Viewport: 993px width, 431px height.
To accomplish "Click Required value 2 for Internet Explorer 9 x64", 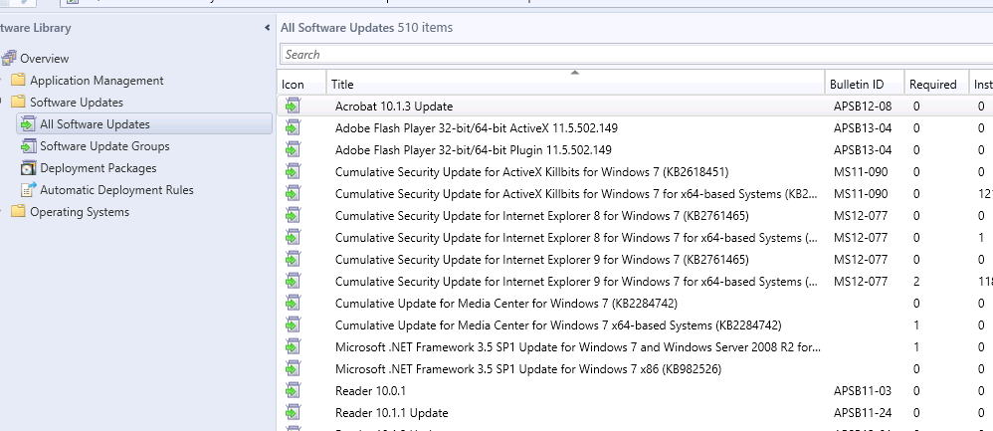I will coord(916,282).
